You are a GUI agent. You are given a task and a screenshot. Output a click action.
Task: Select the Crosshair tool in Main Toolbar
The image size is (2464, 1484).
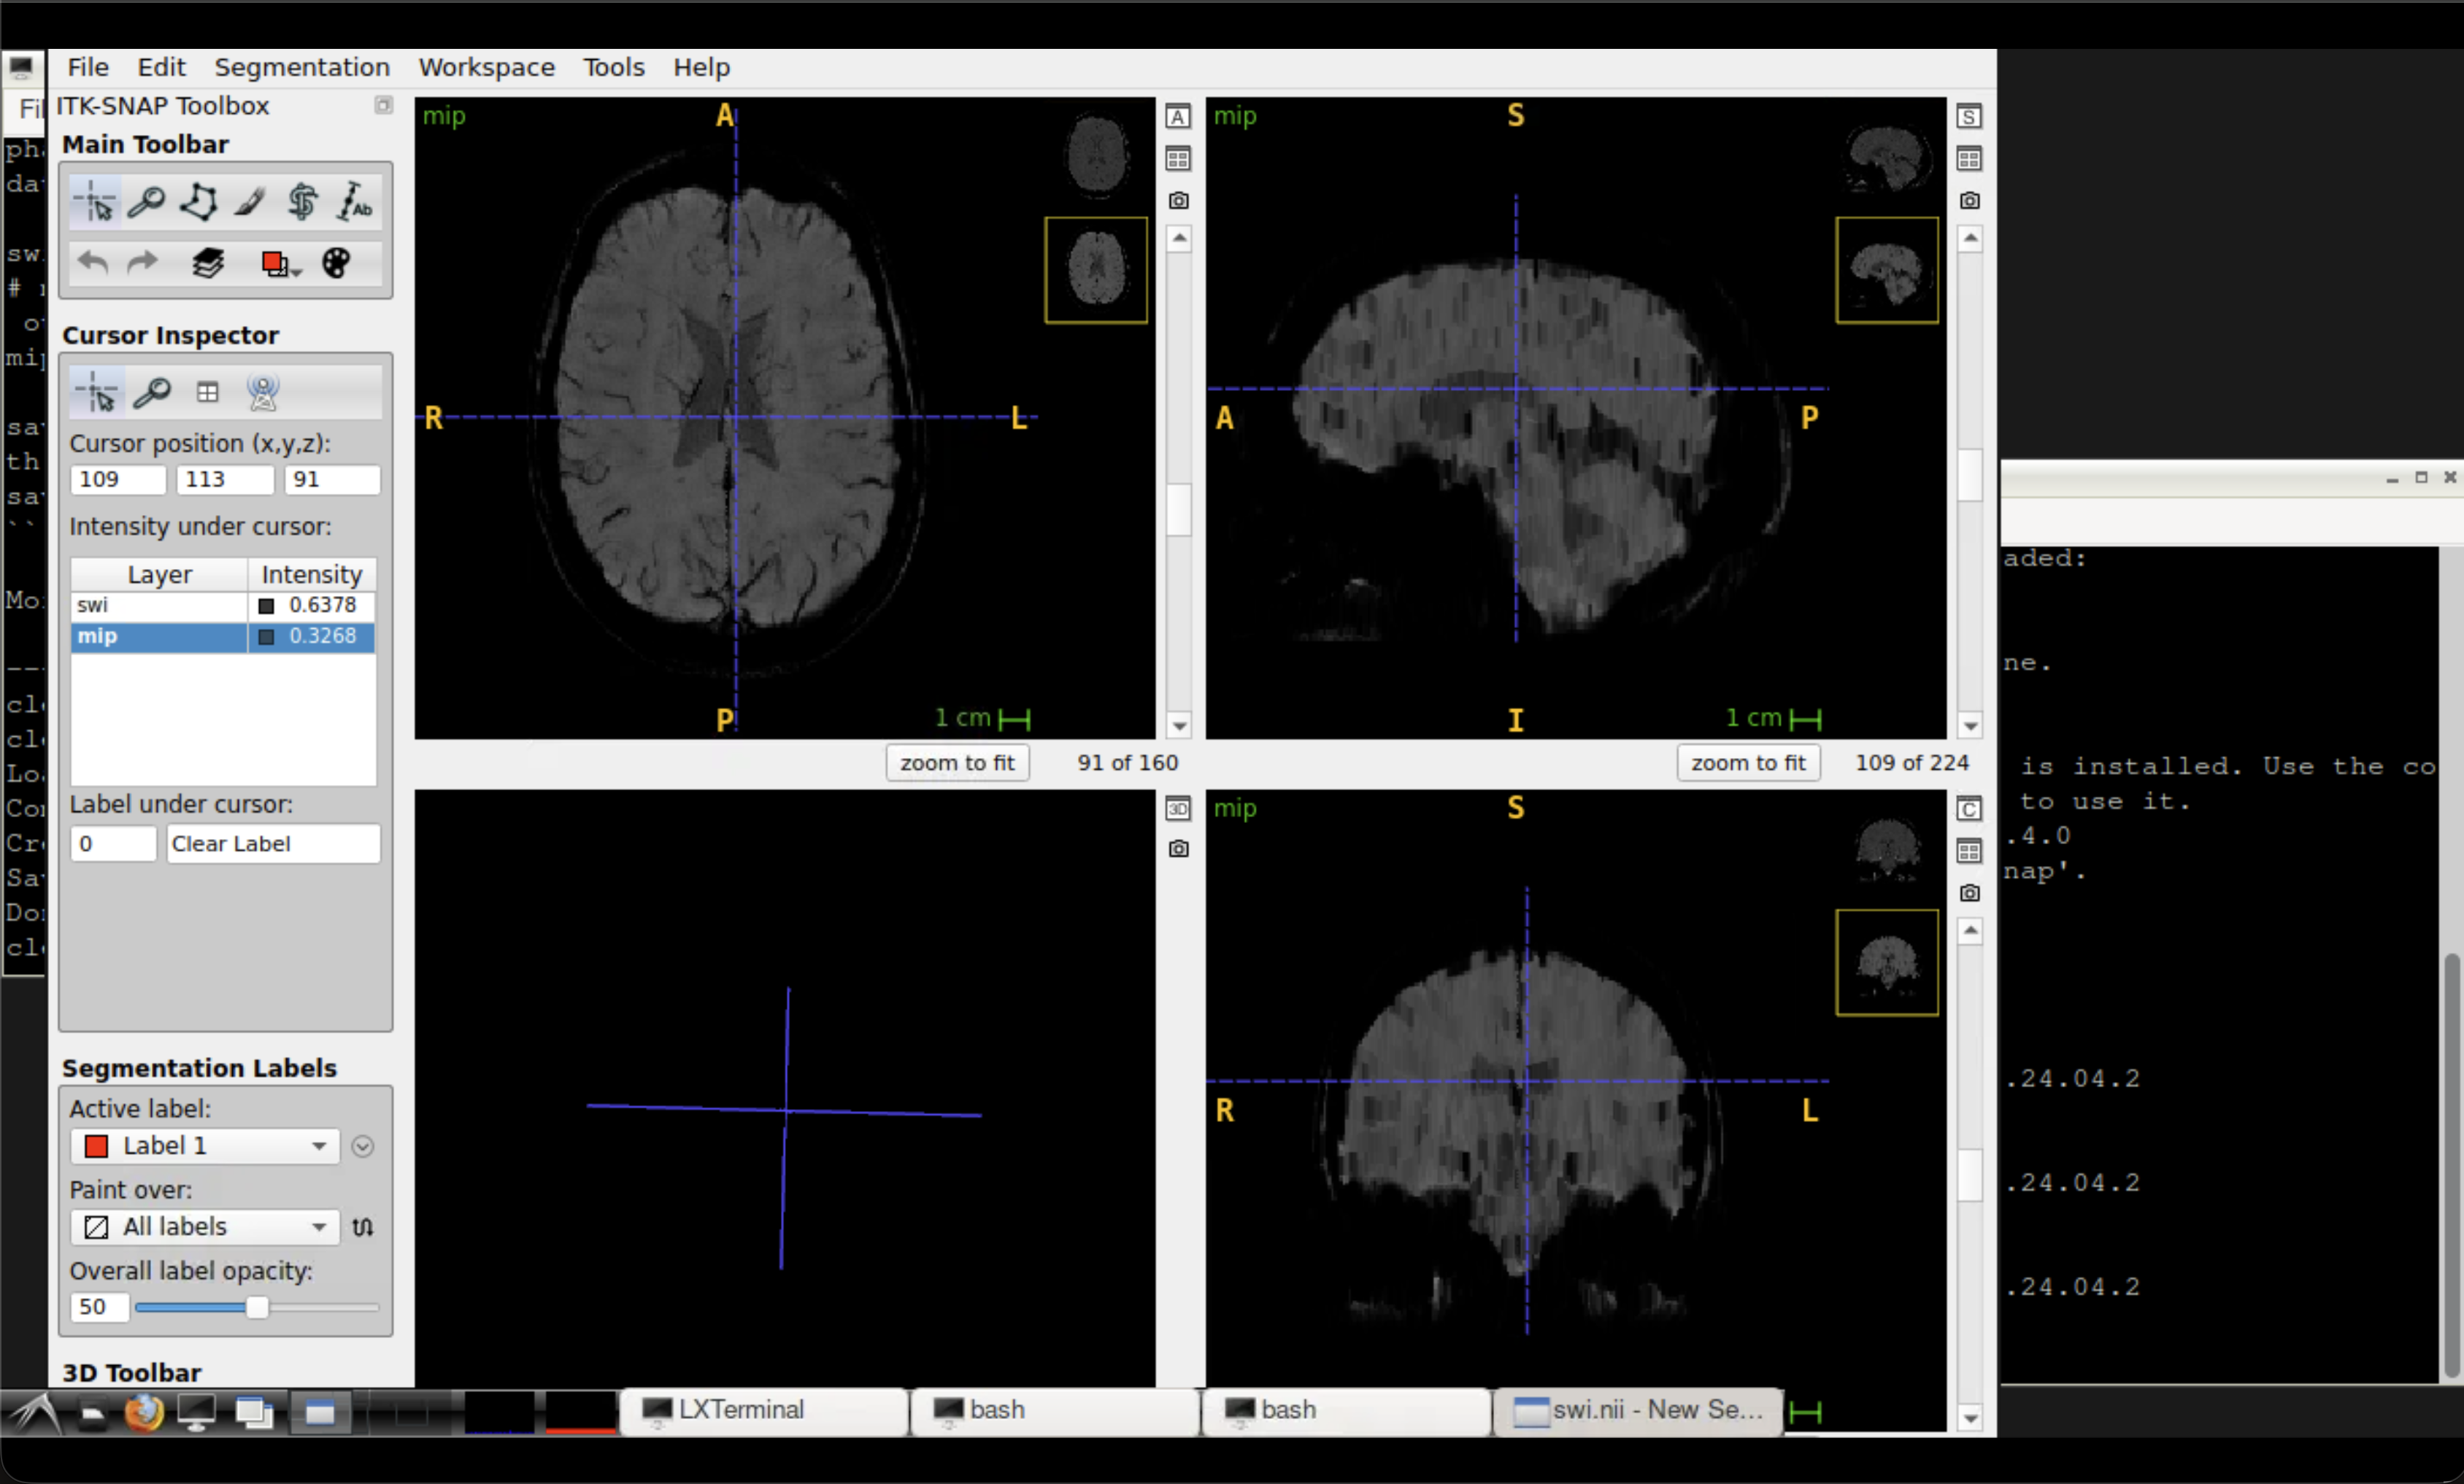pyautogui.click(x=96, y=202)
